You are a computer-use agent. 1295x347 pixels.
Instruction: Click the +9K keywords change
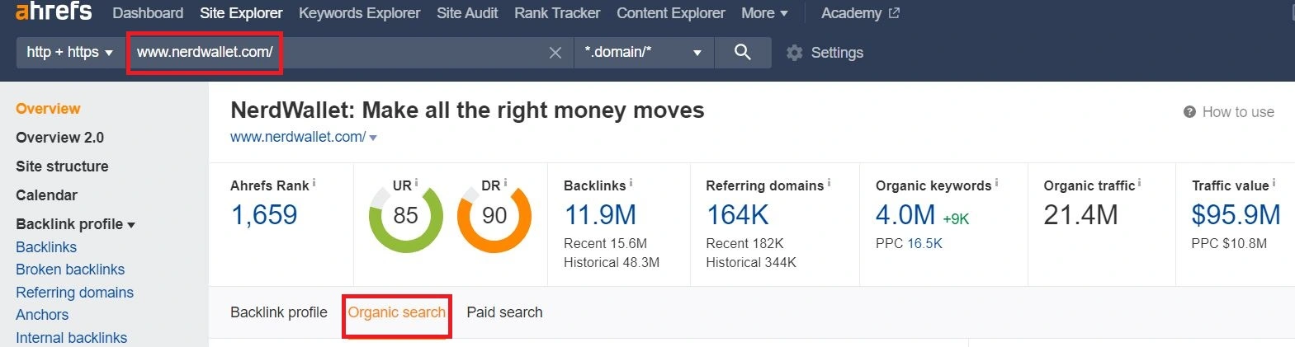(956, 219)
